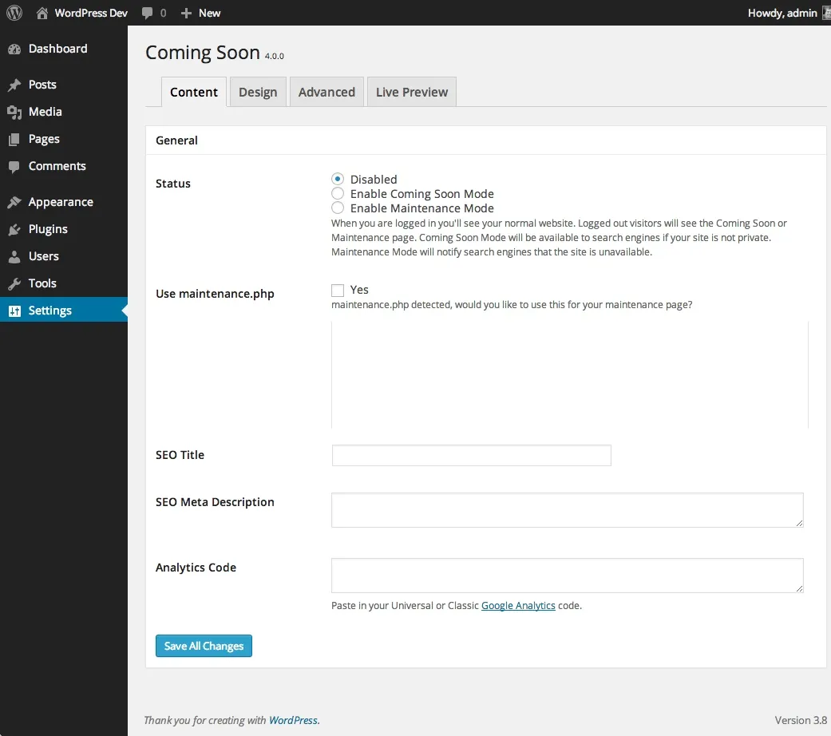Switch to the Design tab
The height and width of the screenshot is (736, 831).
point(257,92)
